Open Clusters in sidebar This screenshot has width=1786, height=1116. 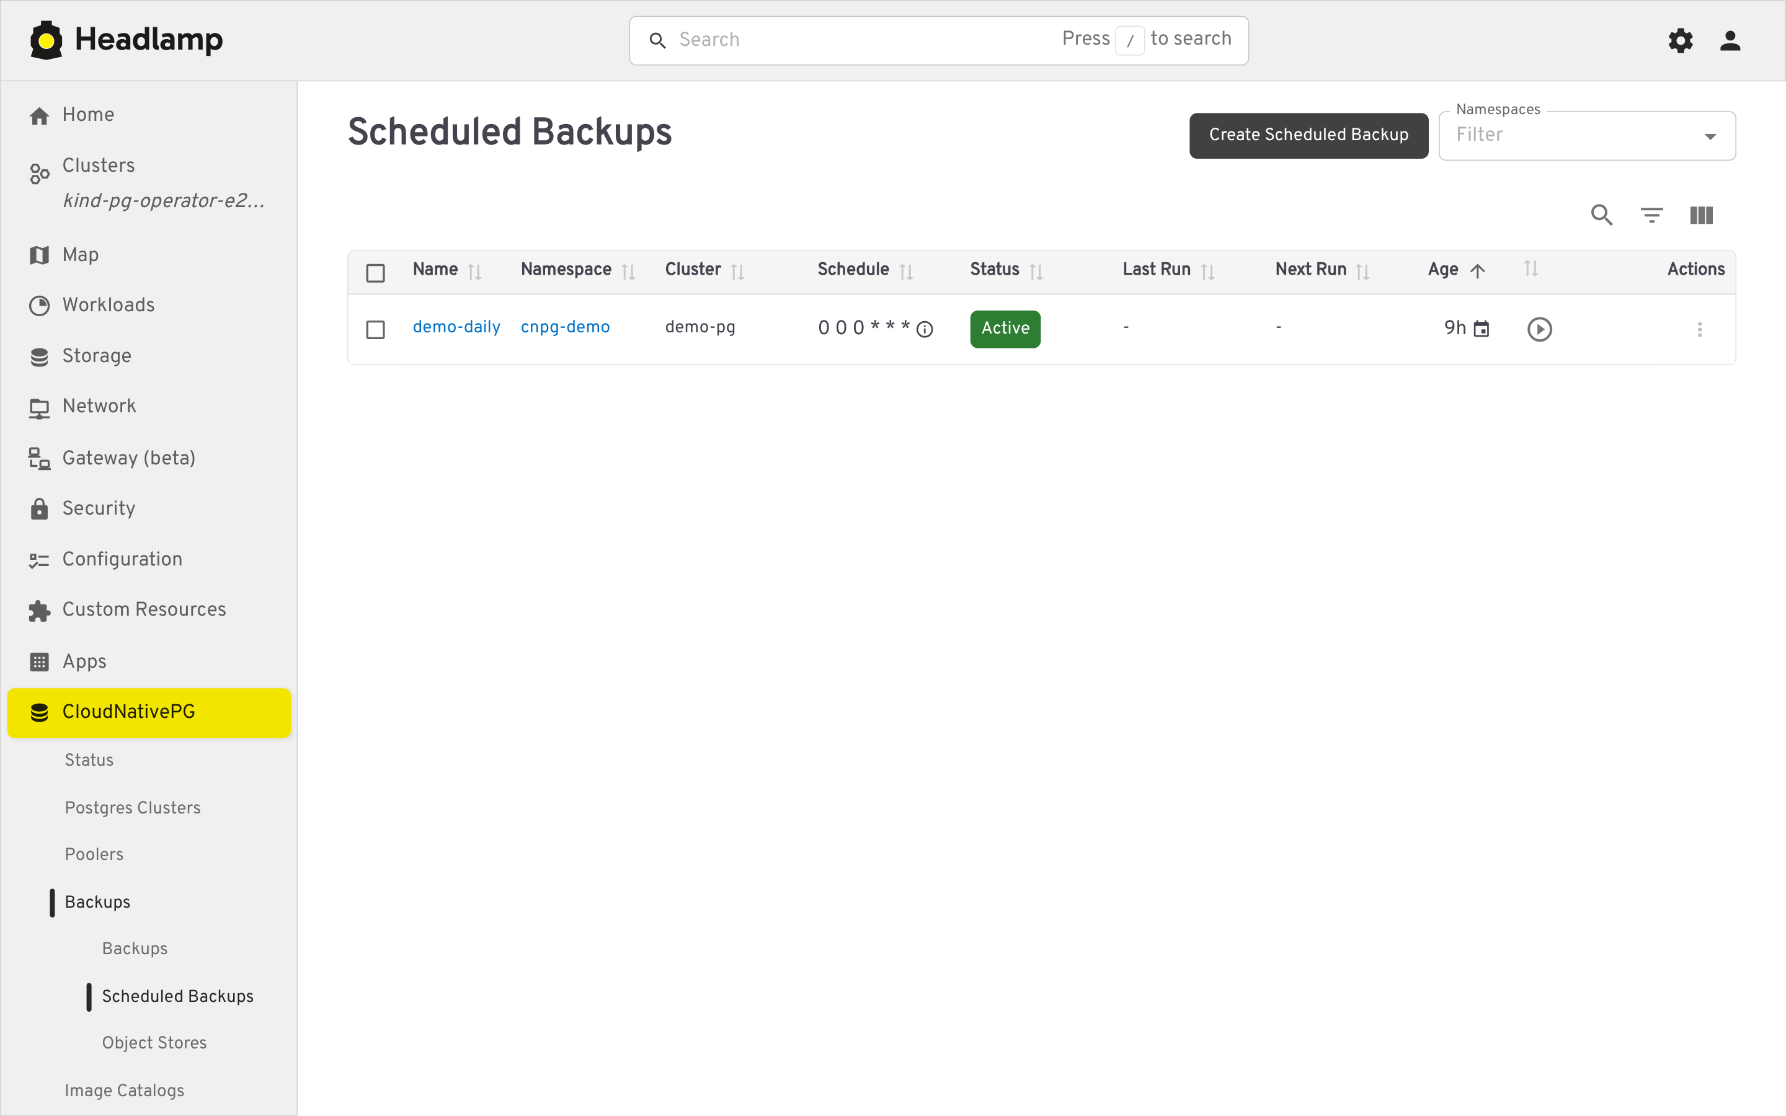(x=148, y=166)
